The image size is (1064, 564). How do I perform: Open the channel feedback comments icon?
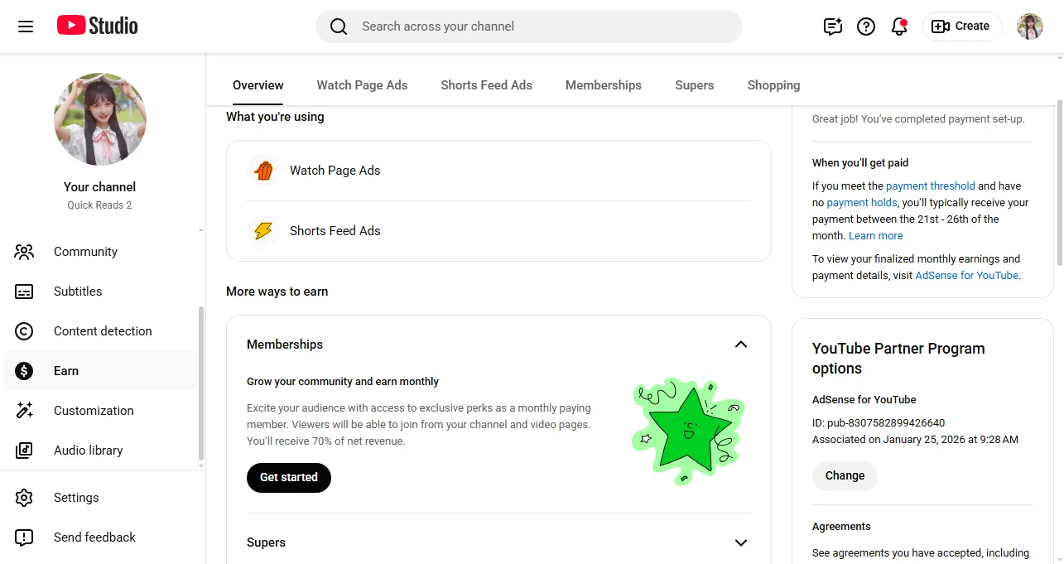click(x=833, y=27)
